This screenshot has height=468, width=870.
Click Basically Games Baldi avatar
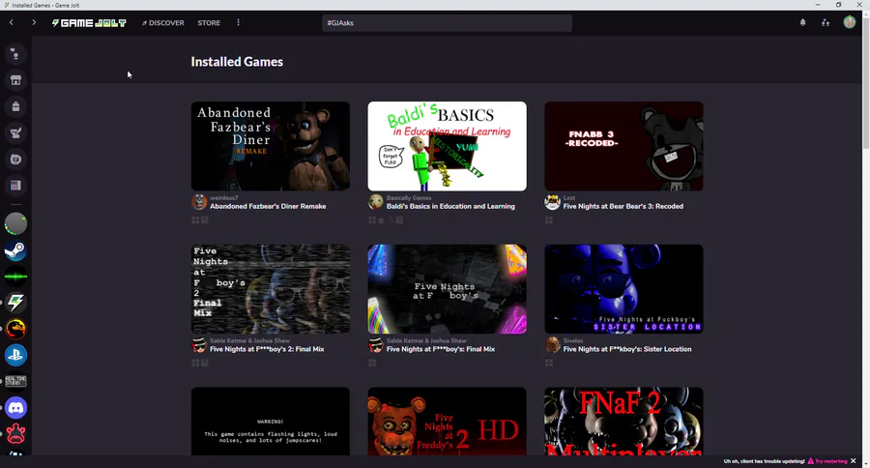point(376,202)
